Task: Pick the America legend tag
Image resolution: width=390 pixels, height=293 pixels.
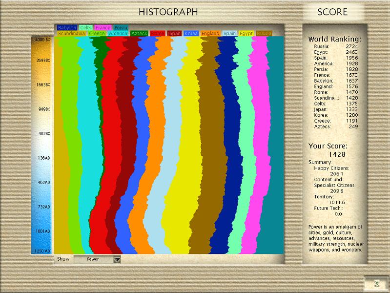Action: pos(118,34)
